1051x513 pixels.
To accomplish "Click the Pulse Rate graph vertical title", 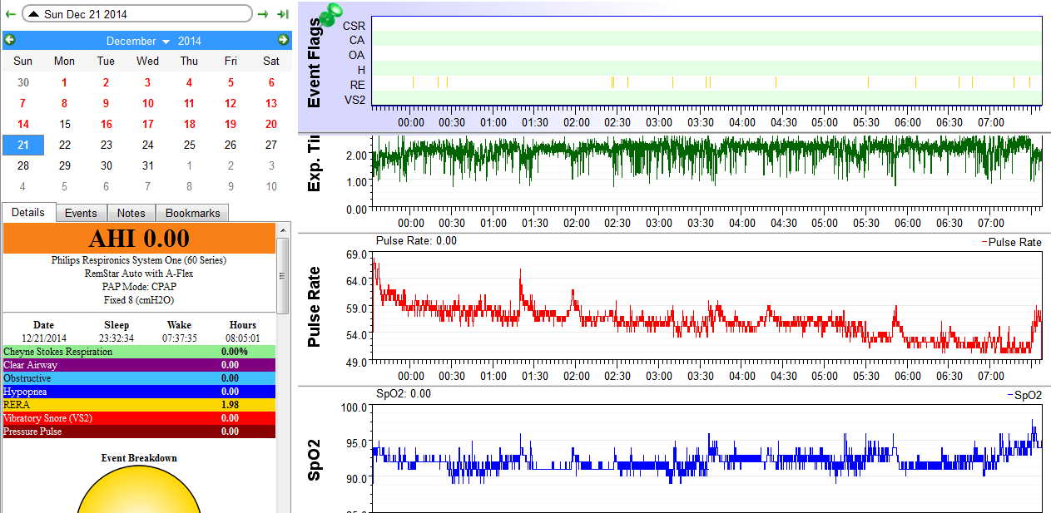I will tap(314, 307).
